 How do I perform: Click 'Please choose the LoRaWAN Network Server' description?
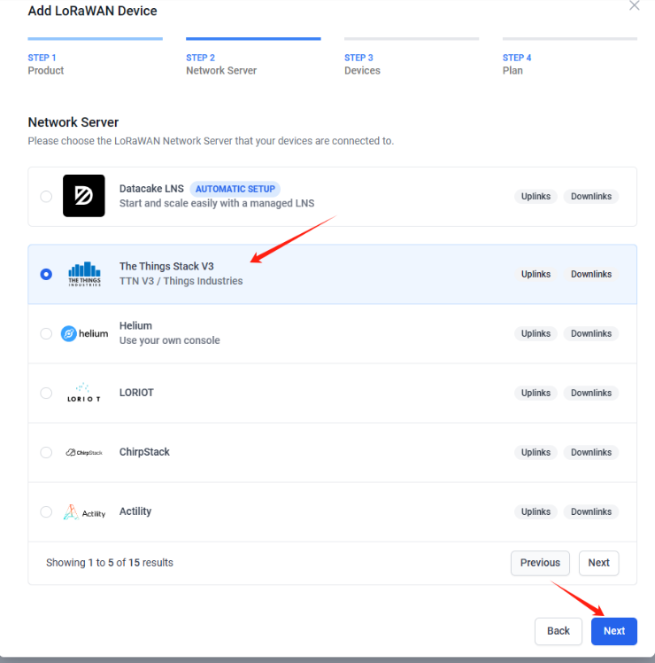211,141
